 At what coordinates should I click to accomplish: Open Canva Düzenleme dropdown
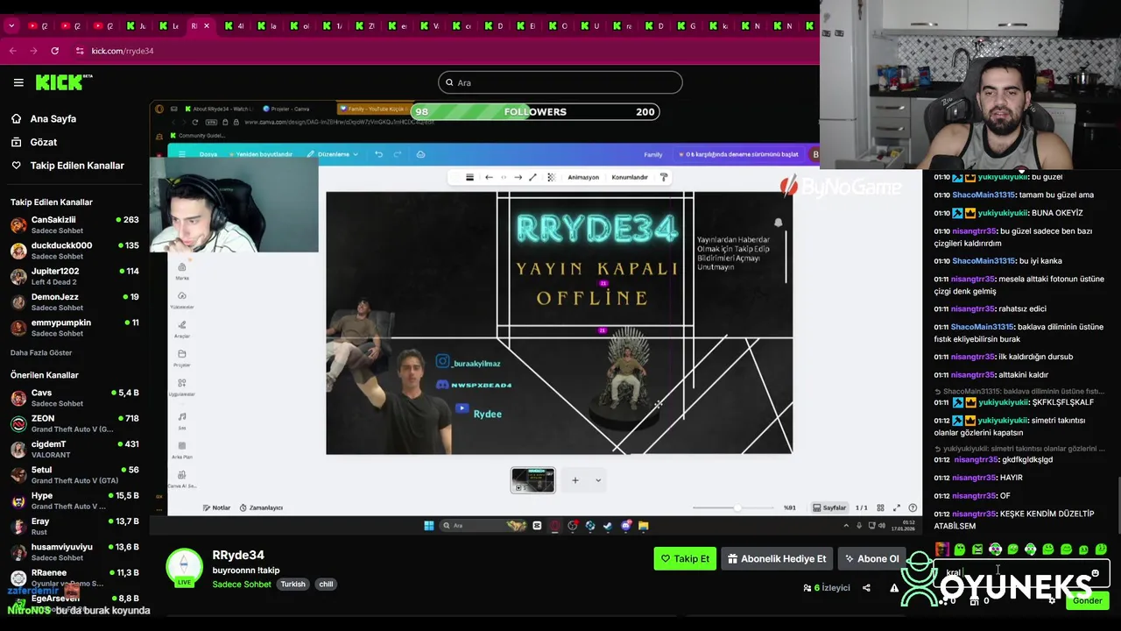(333, 154)
